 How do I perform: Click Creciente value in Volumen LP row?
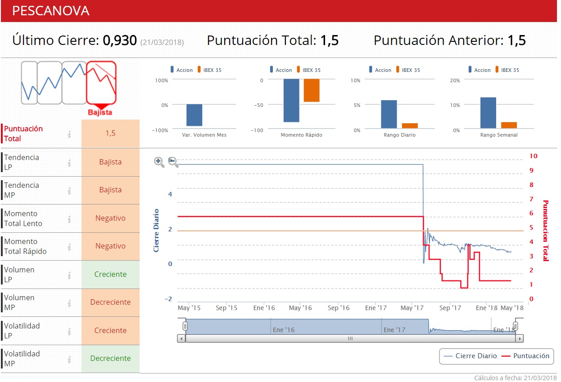coord(110,275)
